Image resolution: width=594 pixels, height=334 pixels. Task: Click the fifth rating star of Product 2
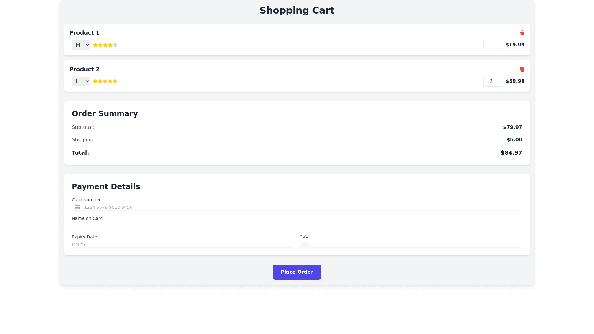point(115,81)
